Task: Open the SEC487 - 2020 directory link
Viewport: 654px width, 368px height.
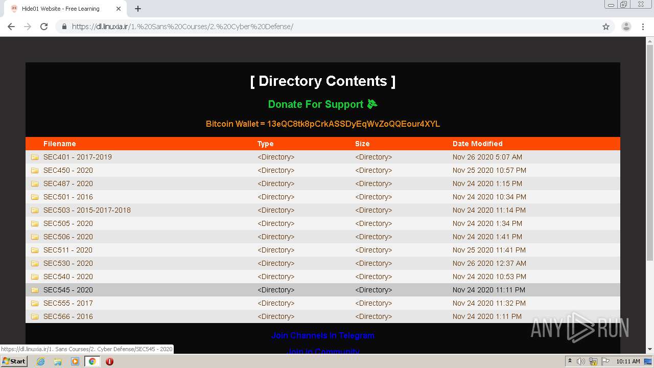Action: (x=68, y=183)
